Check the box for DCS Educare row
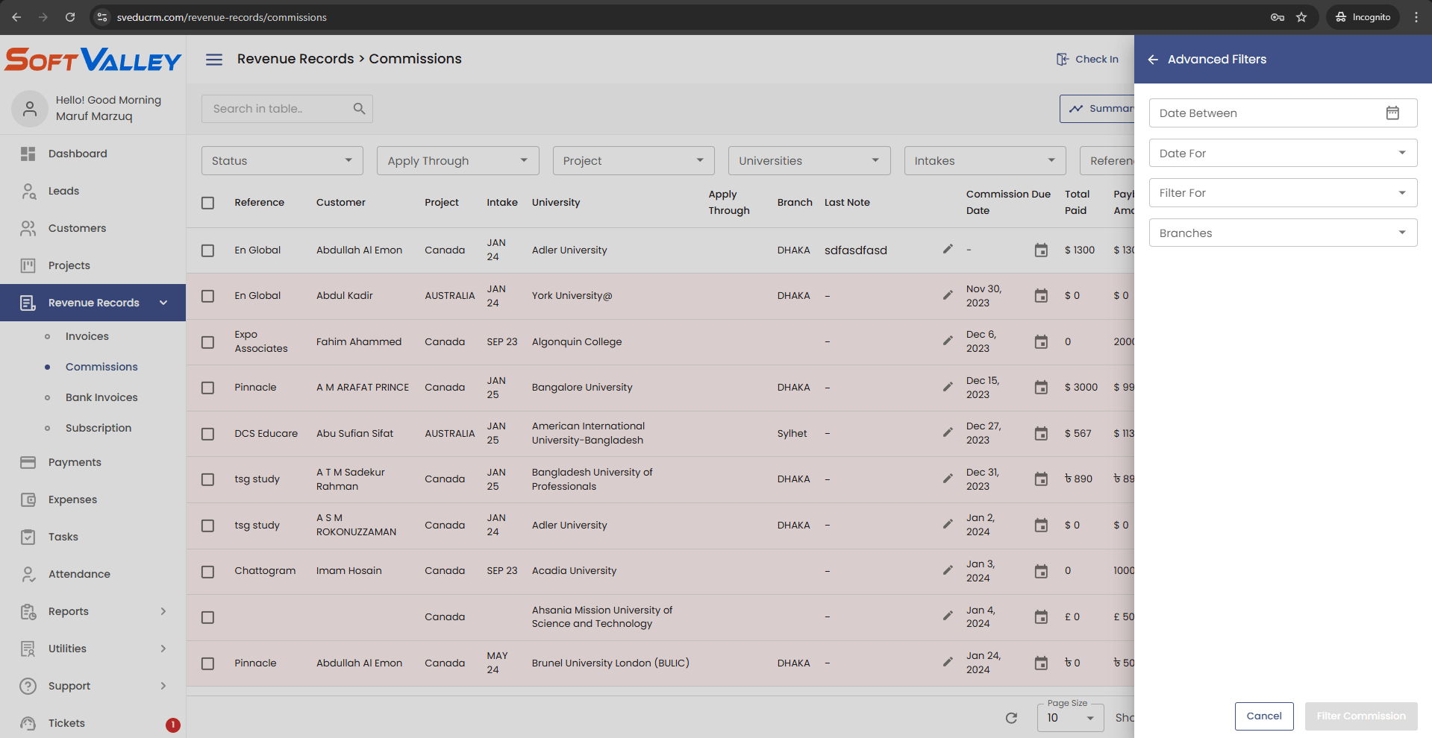Viewport: 1432px width, 738px height. (208, 434)
